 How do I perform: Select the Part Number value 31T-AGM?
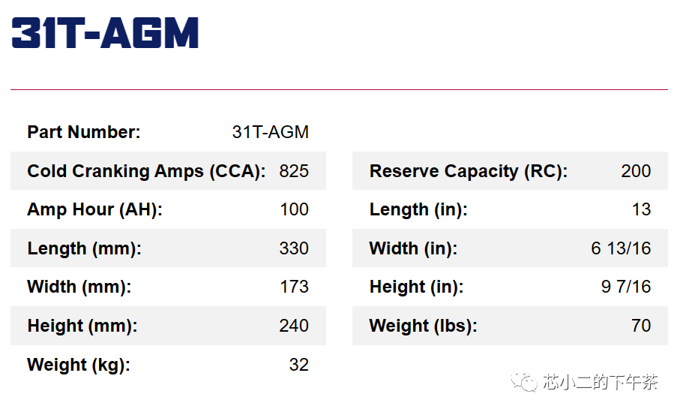coord(270,132)
